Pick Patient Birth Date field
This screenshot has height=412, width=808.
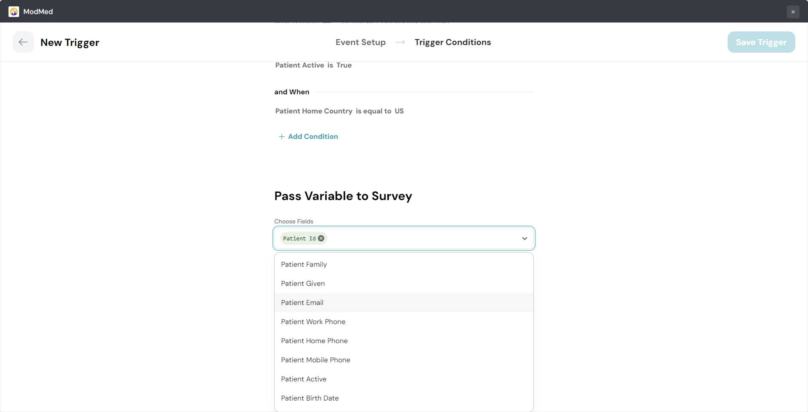point(310,398)
